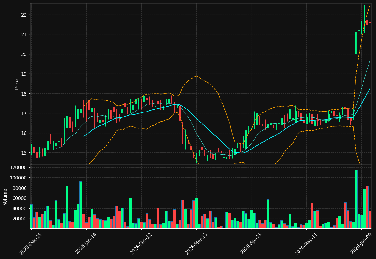Click the tall green candlestick spanning 20 to 21

356,43
